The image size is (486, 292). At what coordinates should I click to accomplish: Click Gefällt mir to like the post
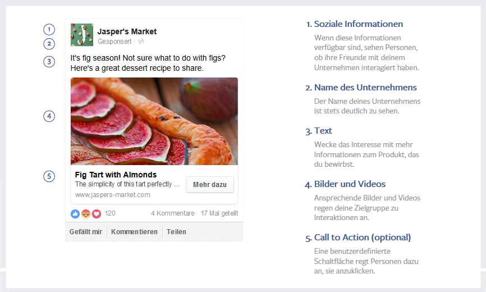point(86,232)
